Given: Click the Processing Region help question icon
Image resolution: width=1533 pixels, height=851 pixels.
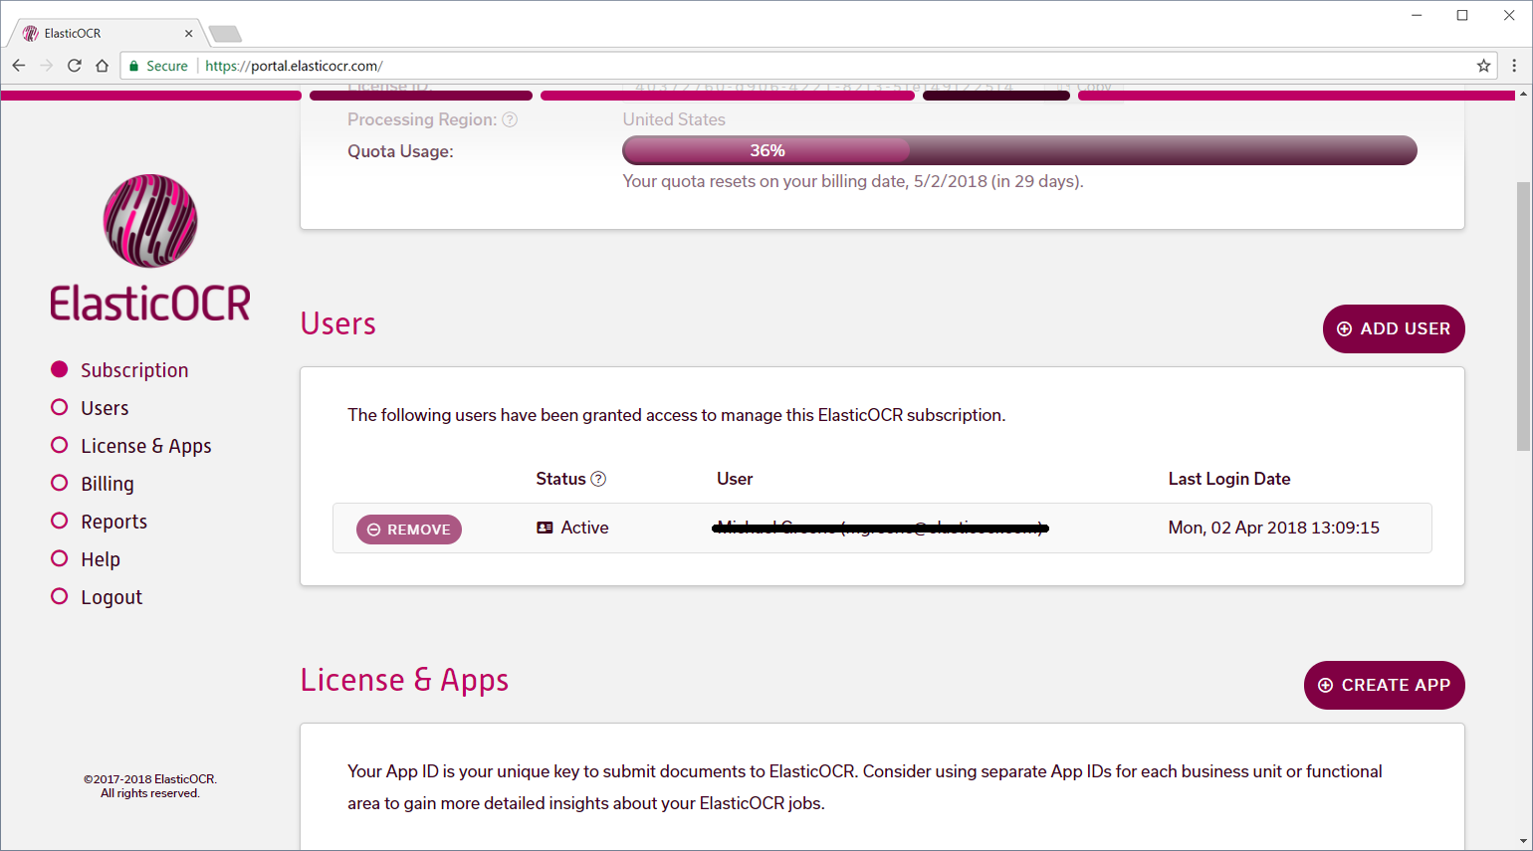Looking at the screenshot, I should (510, 119).
